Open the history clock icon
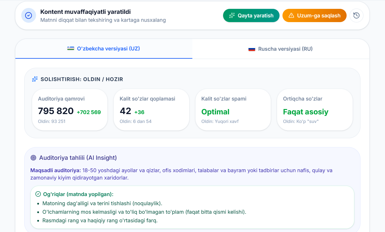This screenshot has height=232, width=385. pos(356,16)
